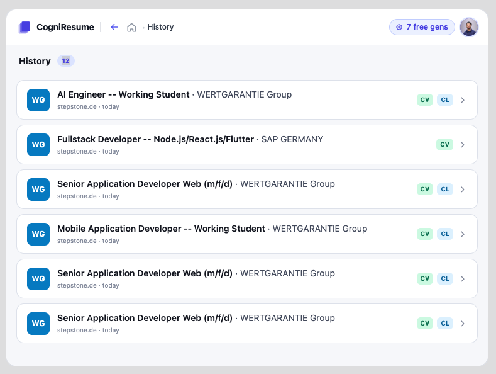Click the 12 count badge beside History
Image resolution: width=496 pixels, height=374 pixels.
click(66, 61)
